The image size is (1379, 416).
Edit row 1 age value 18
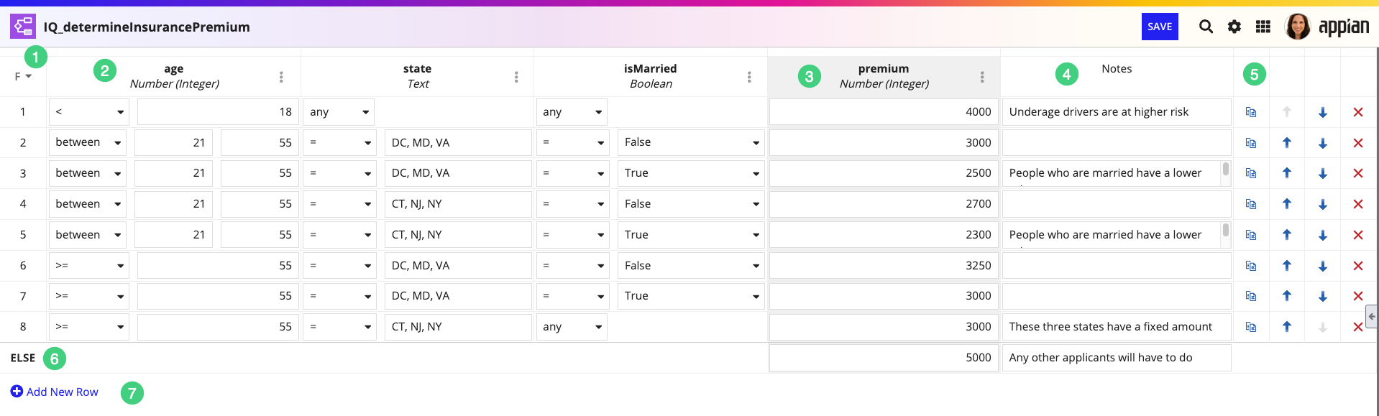[x=218, y=112]
